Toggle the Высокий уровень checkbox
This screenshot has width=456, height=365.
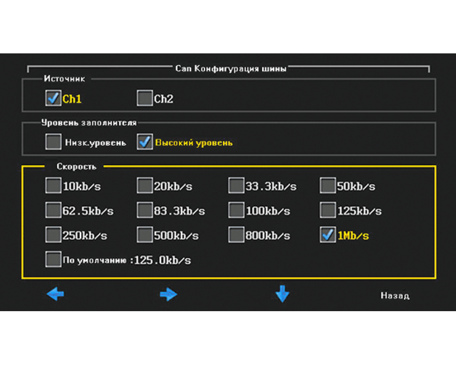[x=145, y=142]
